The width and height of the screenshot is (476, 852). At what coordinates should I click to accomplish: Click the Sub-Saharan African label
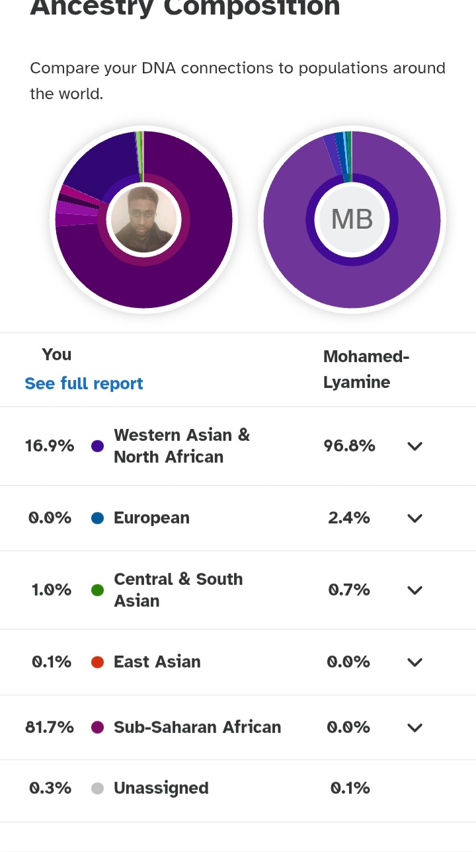click(198, 727)
